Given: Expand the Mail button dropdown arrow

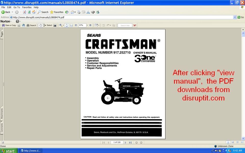Looking at the screenshot, I should pyautogui.click(x=75, y=12).
